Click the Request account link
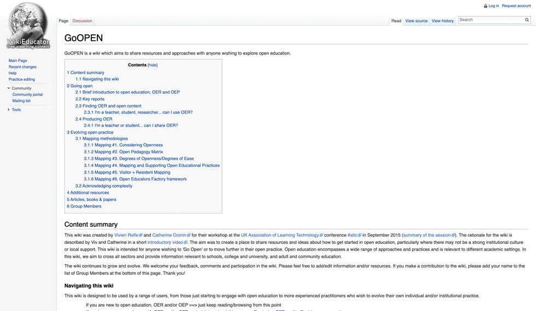This screenshot has width=536, height=311. (x=516, y=6)
